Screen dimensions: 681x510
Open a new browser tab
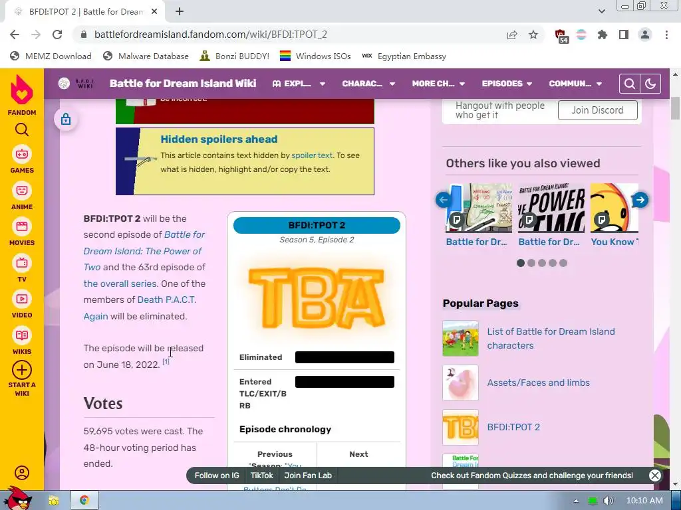(180, 12)
